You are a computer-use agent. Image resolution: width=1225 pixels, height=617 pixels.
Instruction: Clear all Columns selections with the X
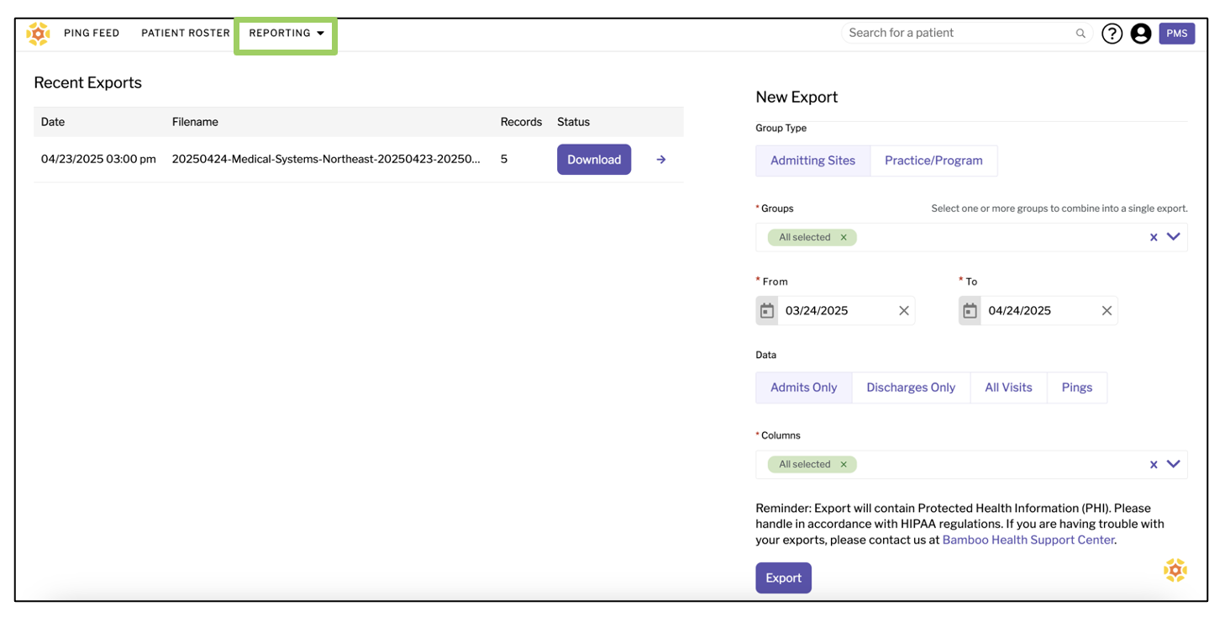click(1154, 465)
